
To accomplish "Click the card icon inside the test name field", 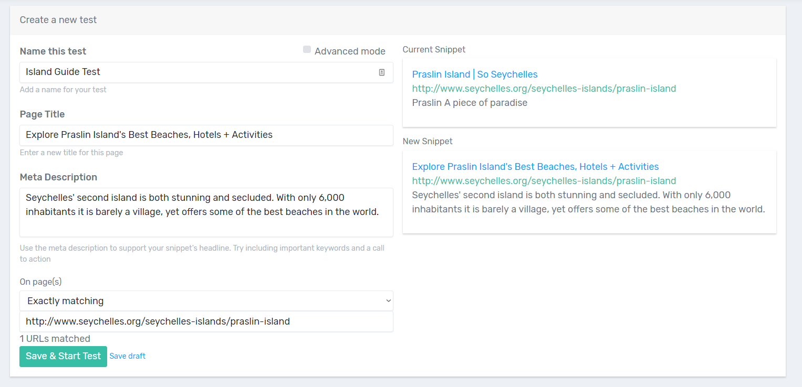I will [382, 72].
